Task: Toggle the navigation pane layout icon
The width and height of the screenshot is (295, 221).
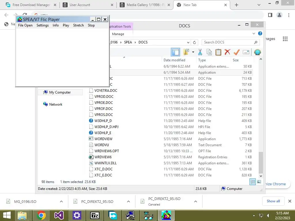Action: pos(175,52)
